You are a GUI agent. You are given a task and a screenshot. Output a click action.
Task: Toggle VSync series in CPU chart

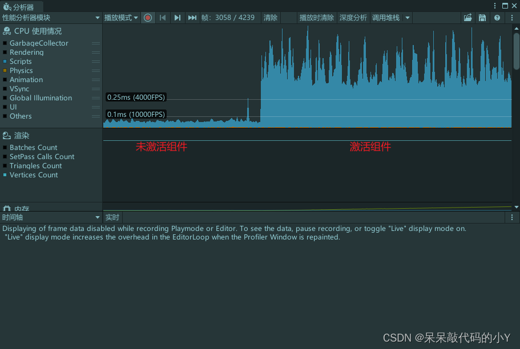tap(5, 89)
